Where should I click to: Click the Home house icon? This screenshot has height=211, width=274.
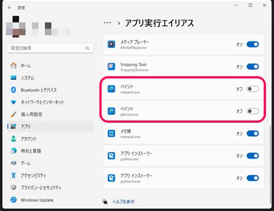13,65
